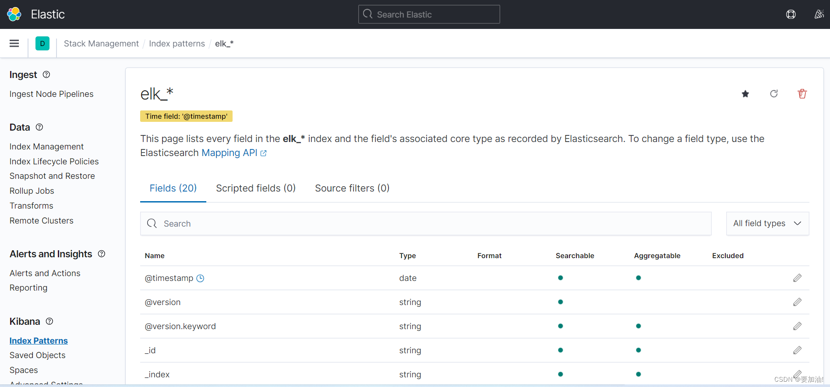This screenshot has width=830, height=387.
Task: Open the hamburger navigation menu
Action: click(14, 43)
